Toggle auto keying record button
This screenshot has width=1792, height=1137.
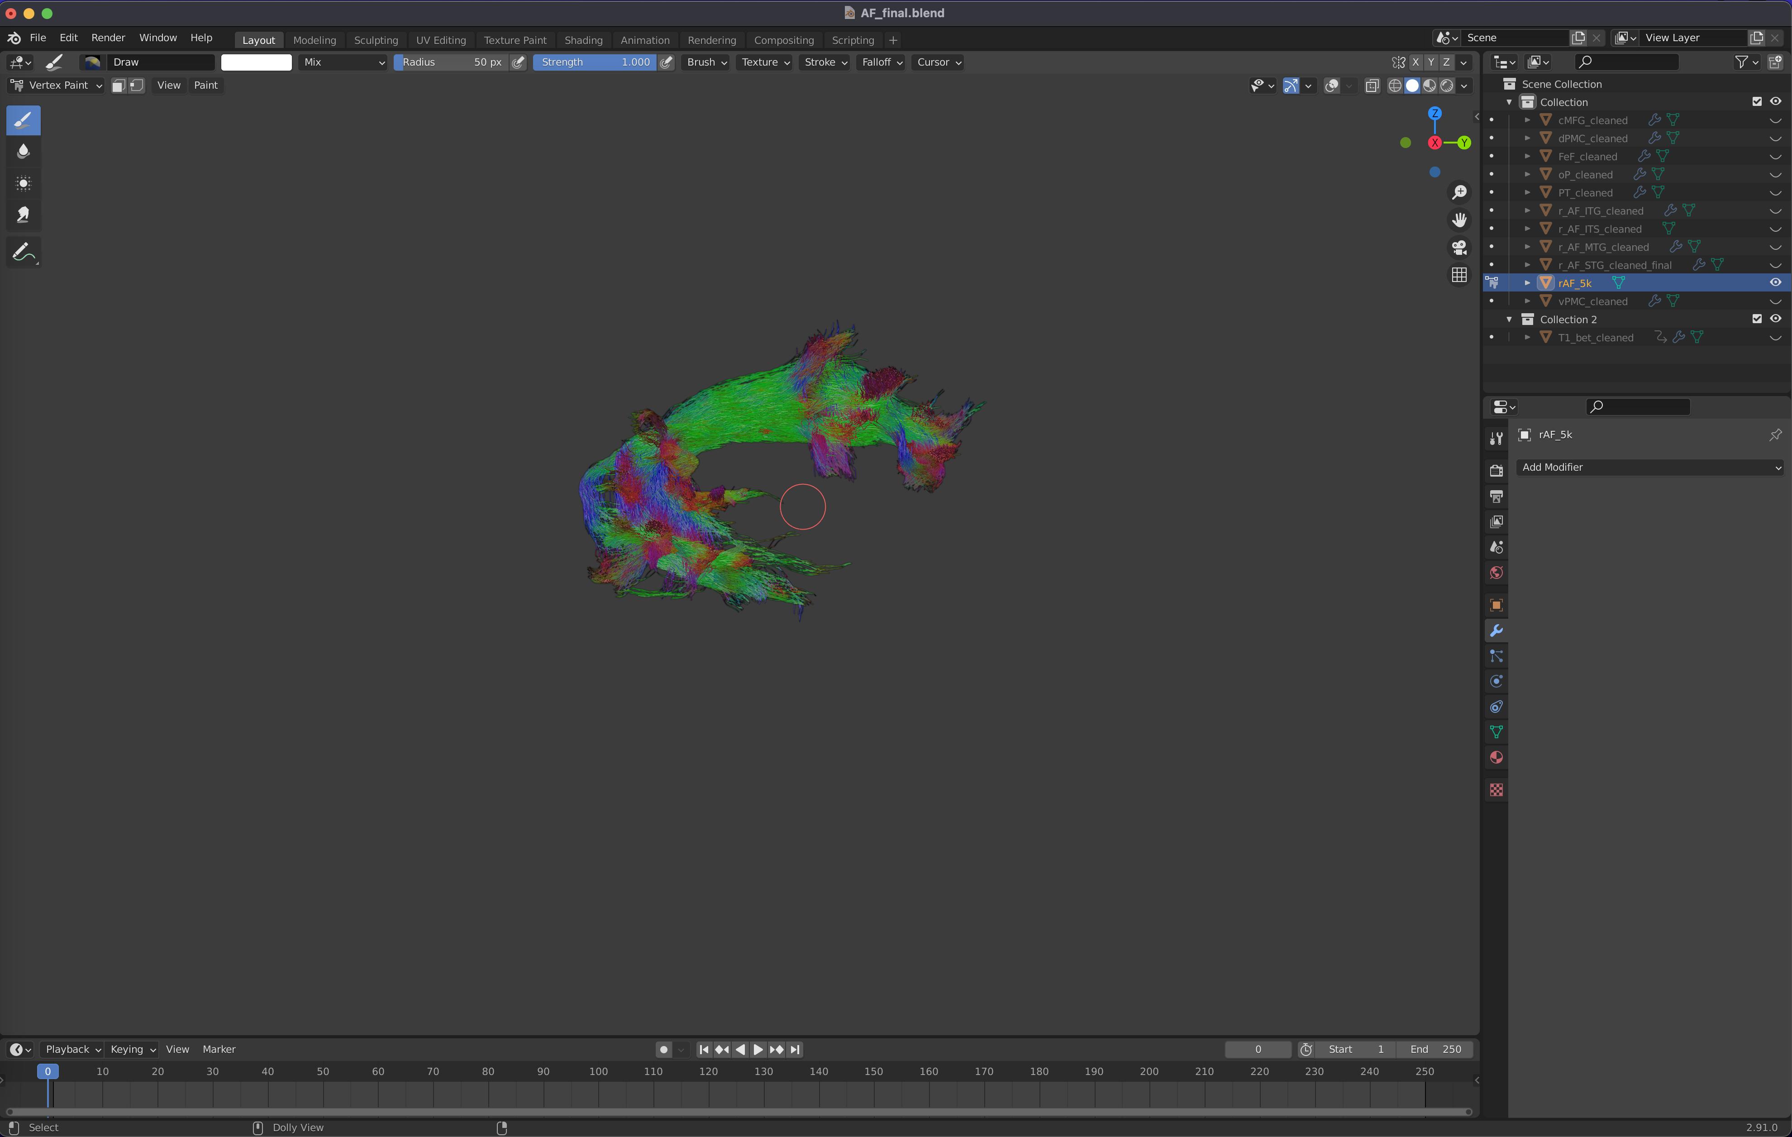click(x=663, y=1049)
